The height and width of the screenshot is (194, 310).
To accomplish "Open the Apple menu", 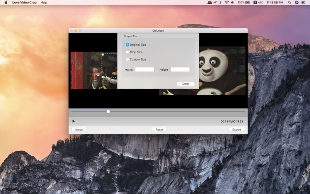I will click(6, 3).
